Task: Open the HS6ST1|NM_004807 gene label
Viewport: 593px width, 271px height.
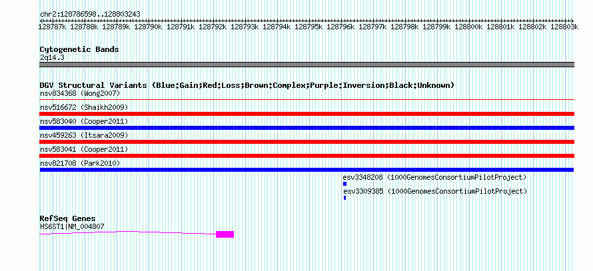Action: (72, 227)
